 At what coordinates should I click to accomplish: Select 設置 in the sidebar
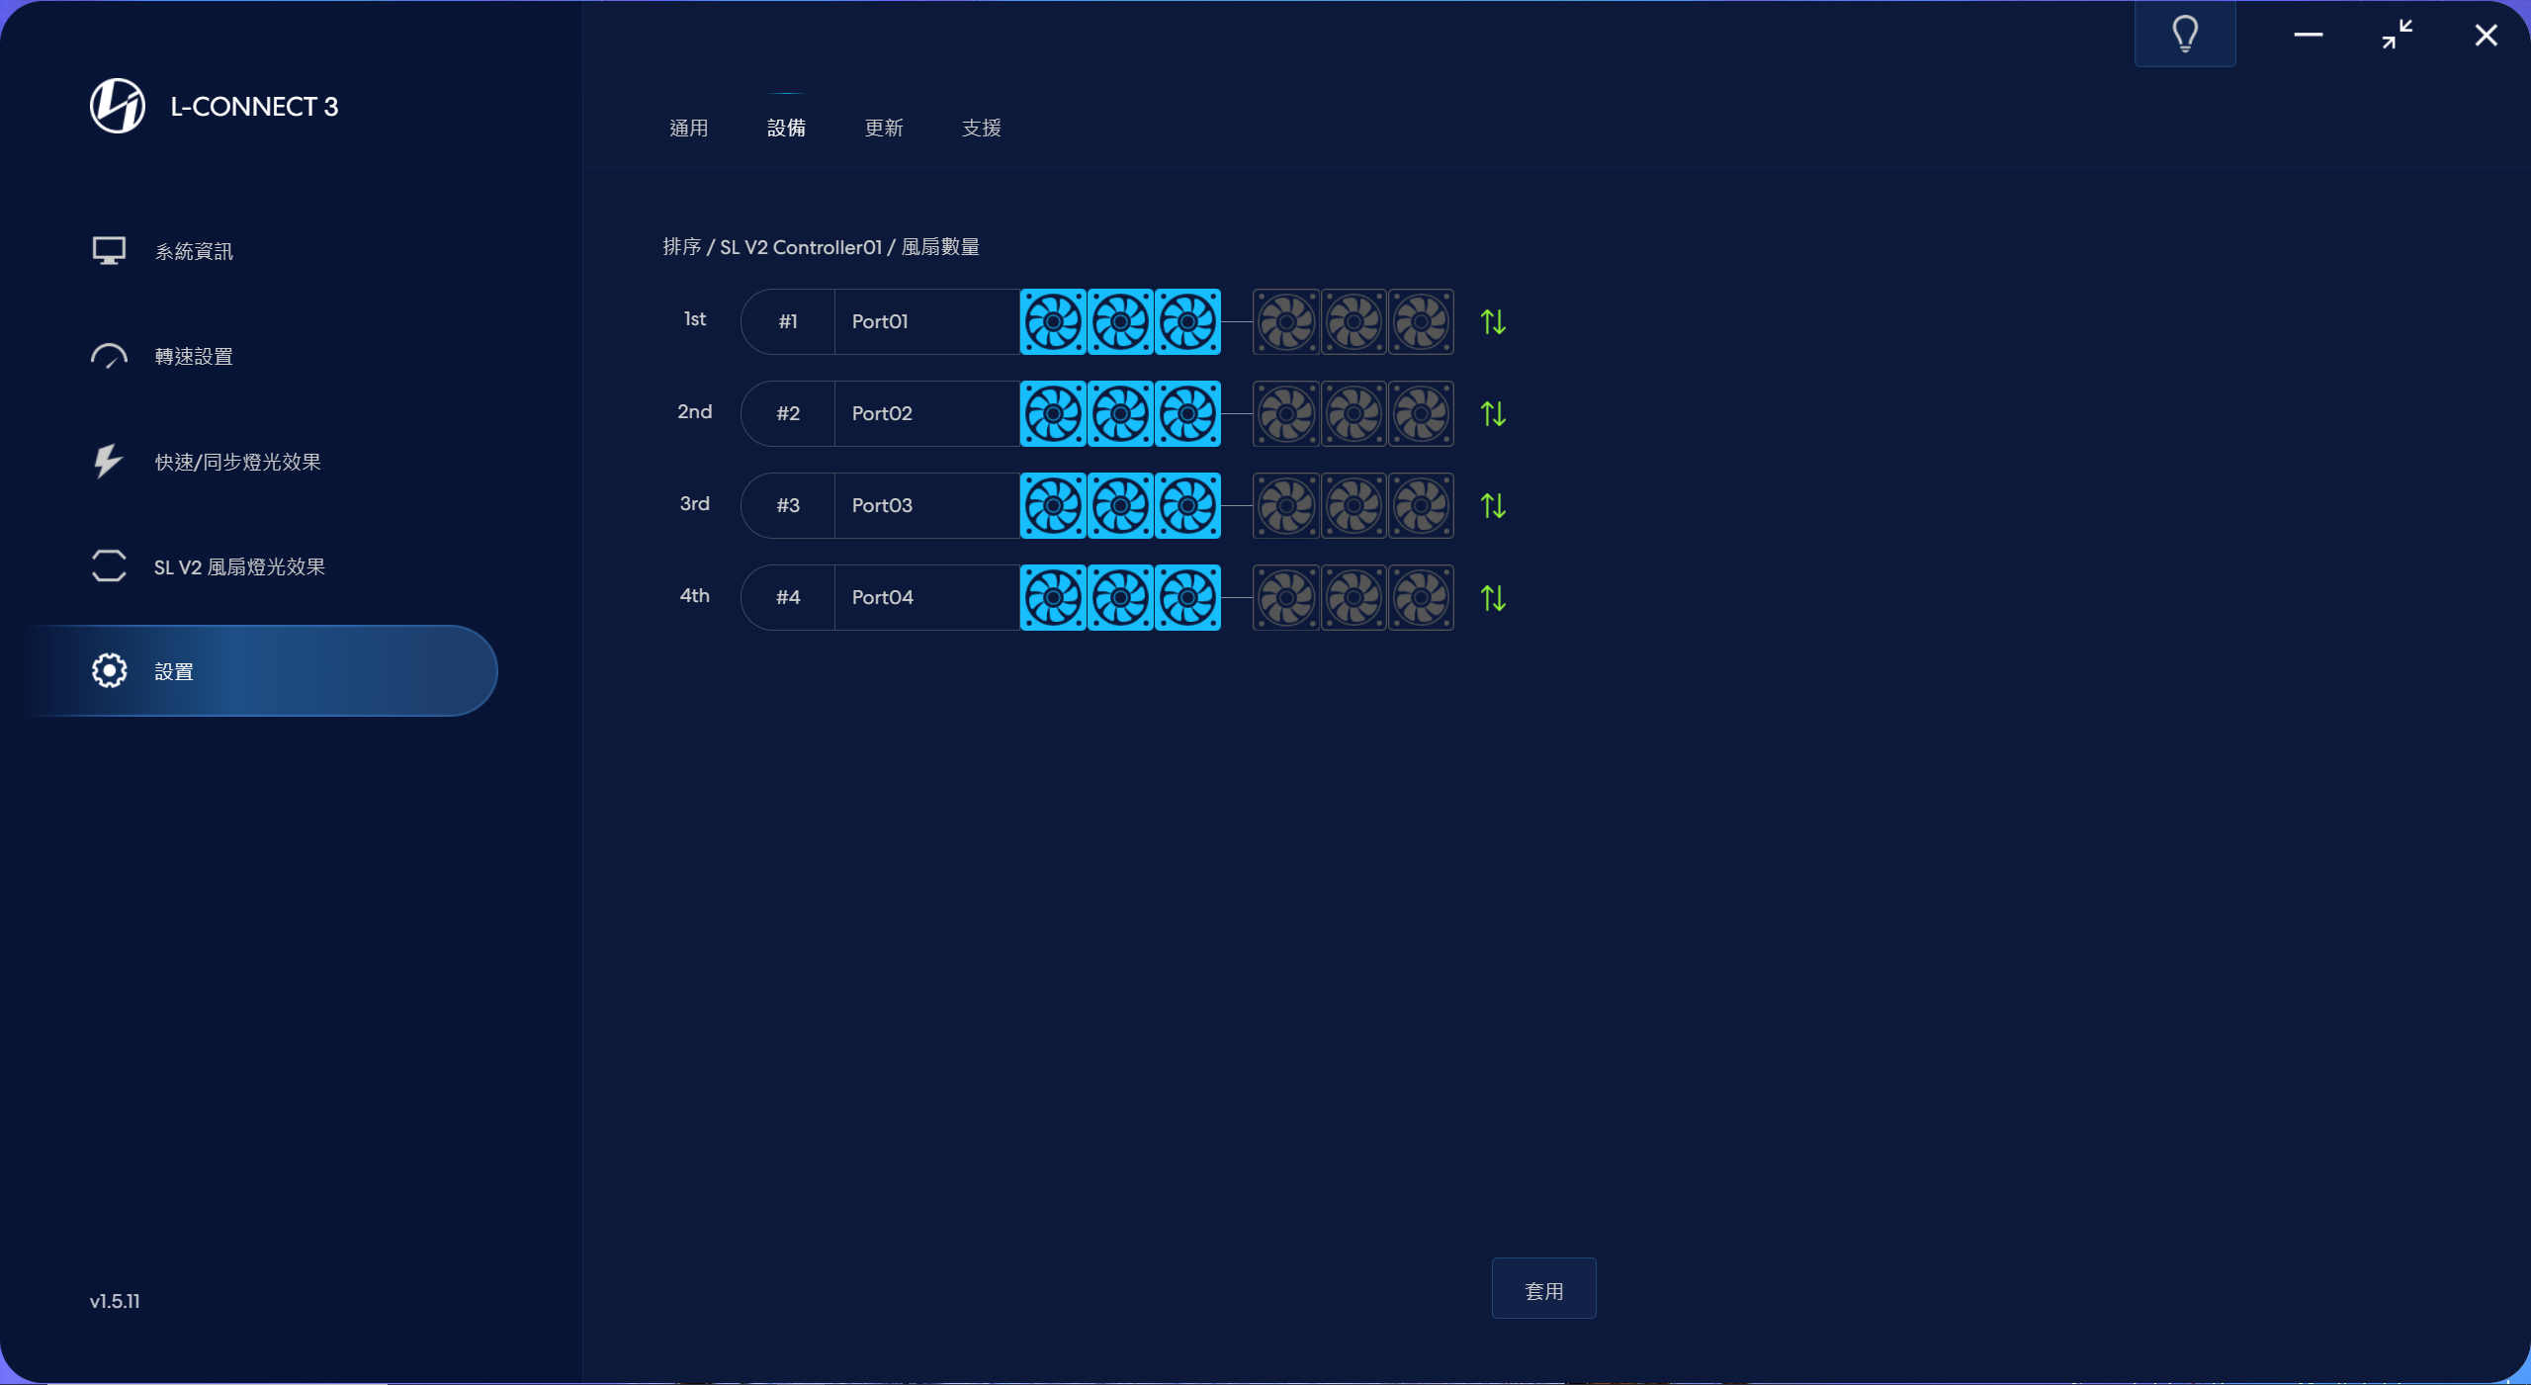pos(265,671)
